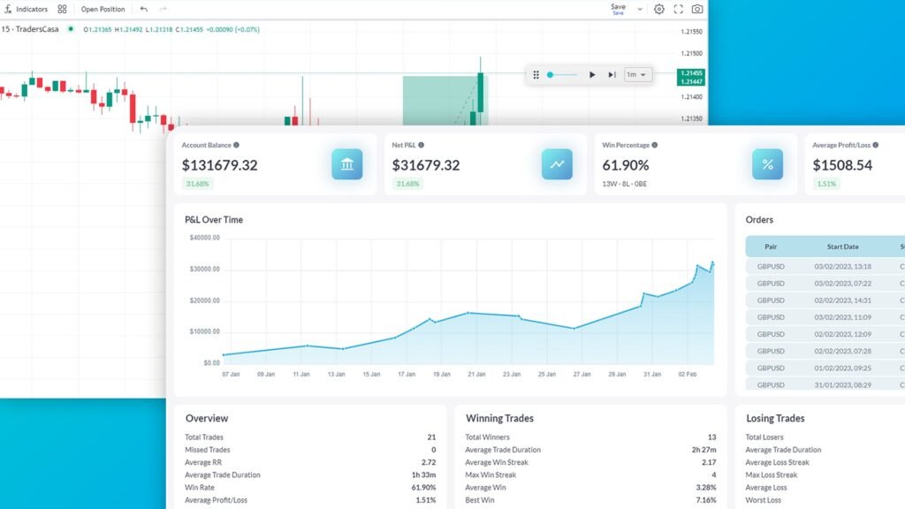The height and width of the screenshot is (509, 905).
Task: Click the info icon beside Net P&L
Action: pos(422,145)
